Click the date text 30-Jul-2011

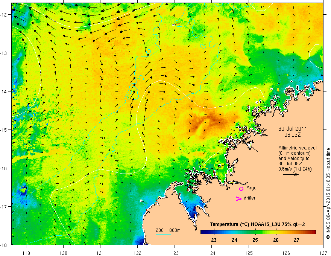(293, 129)
